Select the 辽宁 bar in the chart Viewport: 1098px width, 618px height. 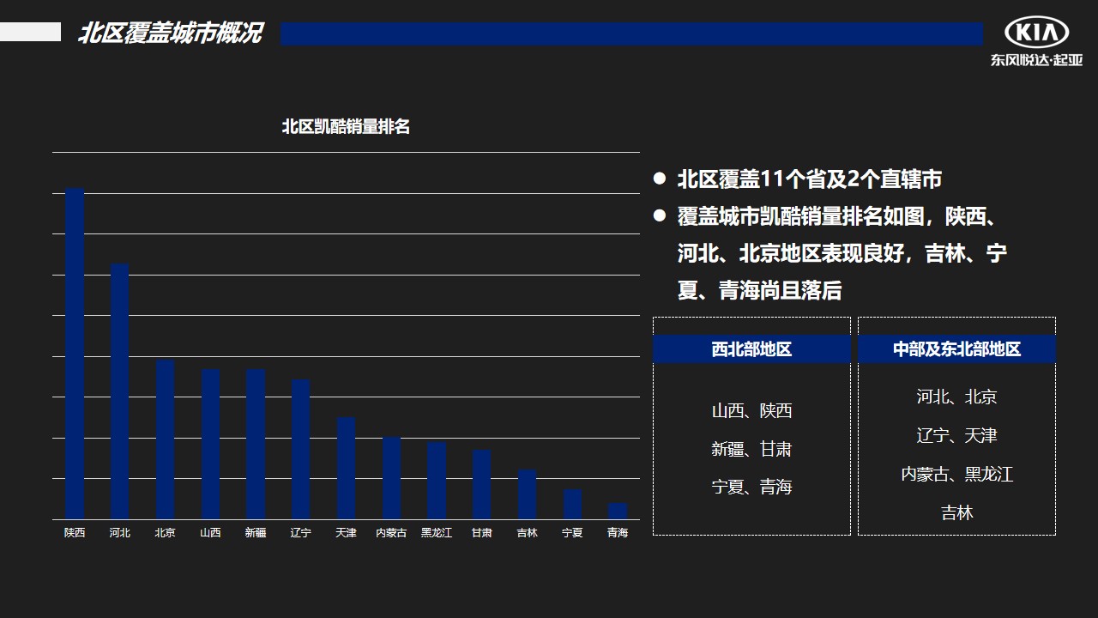pos(301,450)
